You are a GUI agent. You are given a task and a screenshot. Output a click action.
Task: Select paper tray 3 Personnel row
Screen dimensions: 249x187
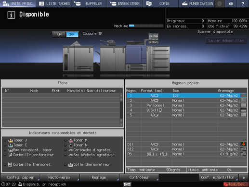coord(186,105)
